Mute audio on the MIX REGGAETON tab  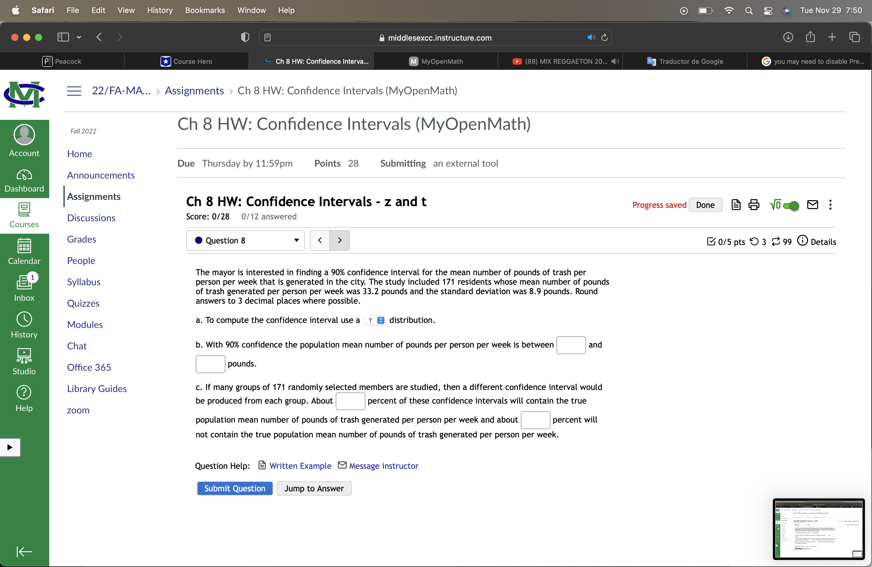pos(615,61)
